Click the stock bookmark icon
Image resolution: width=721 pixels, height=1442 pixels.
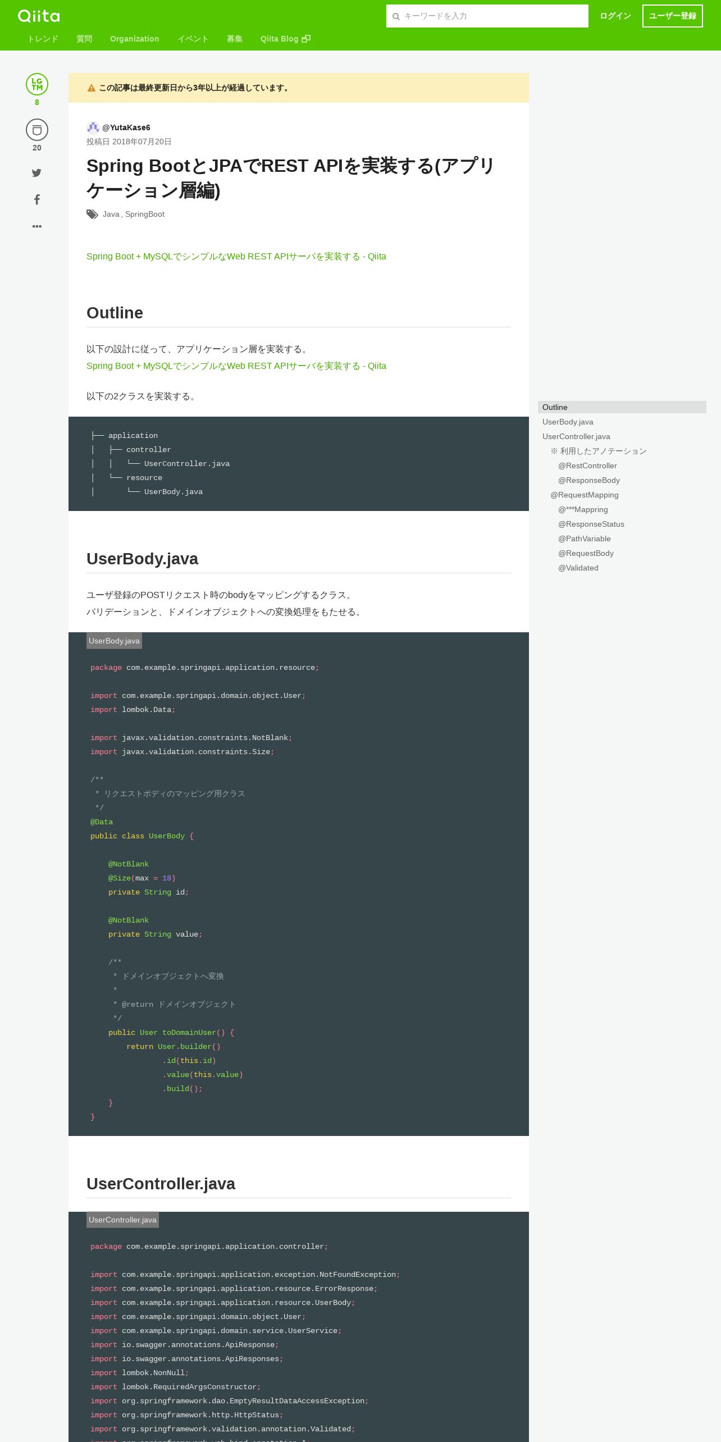(x=37, y=130)
